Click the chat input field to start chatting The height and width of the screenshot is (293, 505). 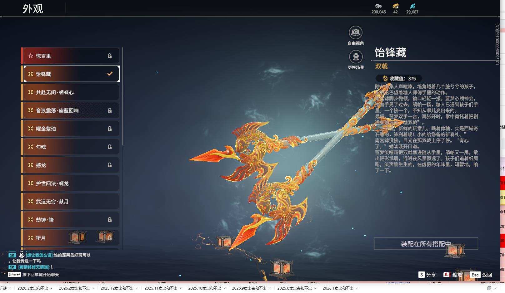[41, 274]
